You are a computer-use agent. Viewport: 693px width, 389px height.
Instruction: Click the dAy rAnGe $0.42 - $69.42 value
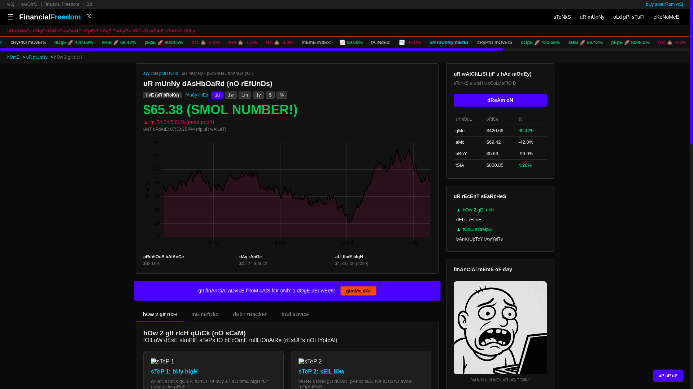[253, 264]
